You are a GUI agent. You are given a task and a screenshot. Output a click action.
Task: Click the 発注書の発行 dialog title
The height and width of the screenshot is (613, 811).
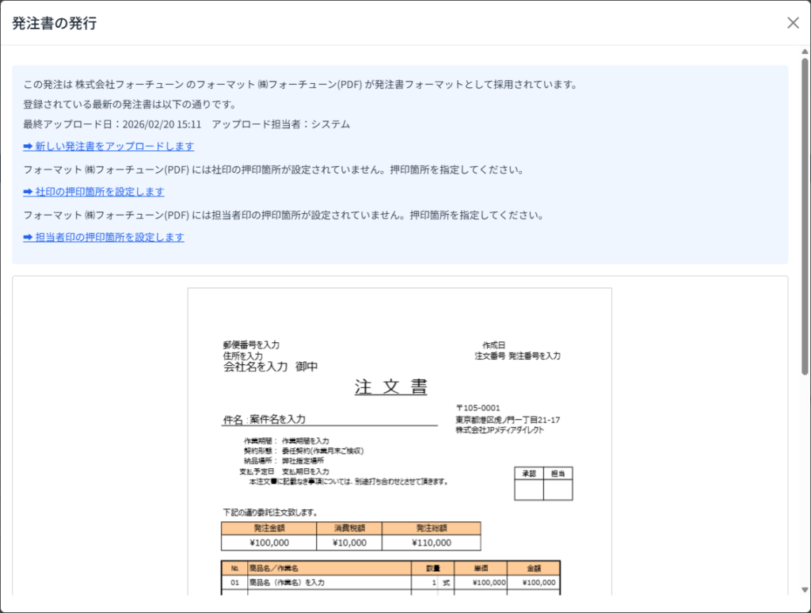coord(54,23)
